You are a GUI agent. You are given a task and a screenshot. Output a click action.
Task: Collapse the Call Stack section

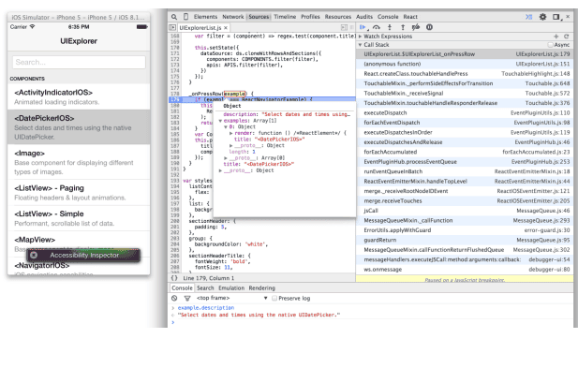point(374,45)
